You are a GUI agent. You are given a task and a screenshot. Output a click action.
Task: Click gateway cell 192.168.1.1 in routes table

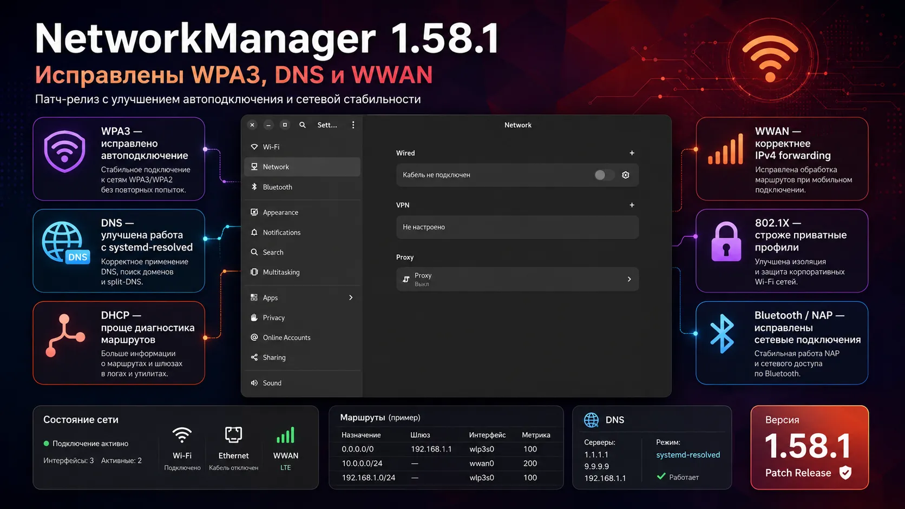[x=431, y=449]
